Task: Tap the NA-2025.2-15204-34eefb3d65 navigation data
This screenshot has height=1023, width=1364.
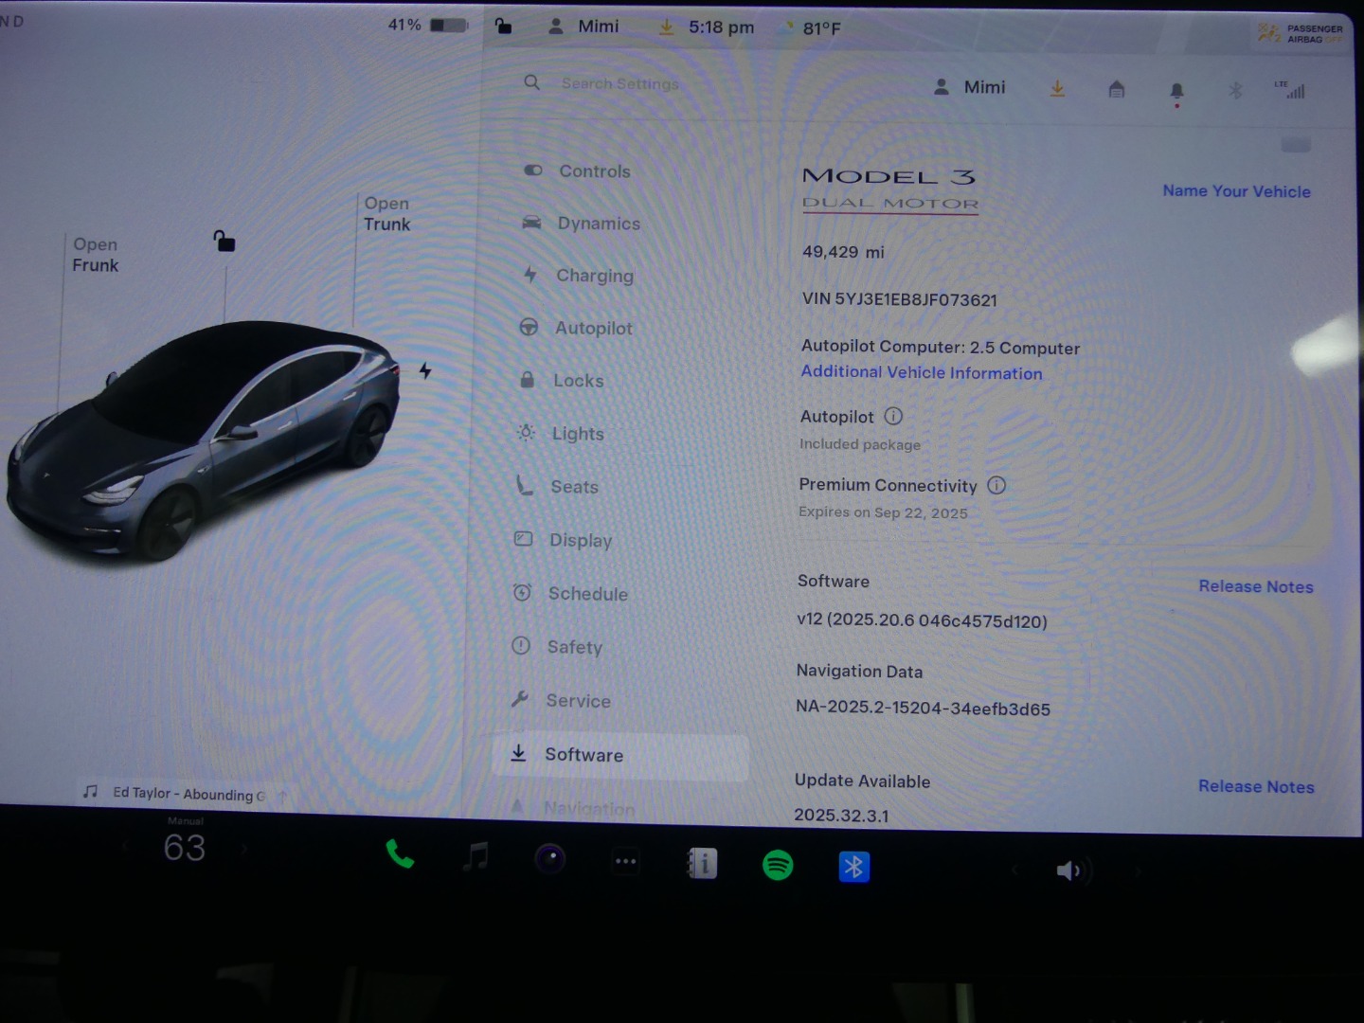Action: point(924,708)
